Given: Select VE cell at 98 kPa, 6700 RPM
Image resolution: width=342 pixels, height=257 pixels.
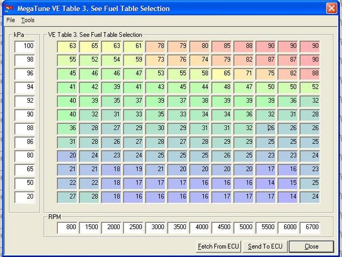Looking at the screenshot, I should pyautogui.click(x=310, y=60).
